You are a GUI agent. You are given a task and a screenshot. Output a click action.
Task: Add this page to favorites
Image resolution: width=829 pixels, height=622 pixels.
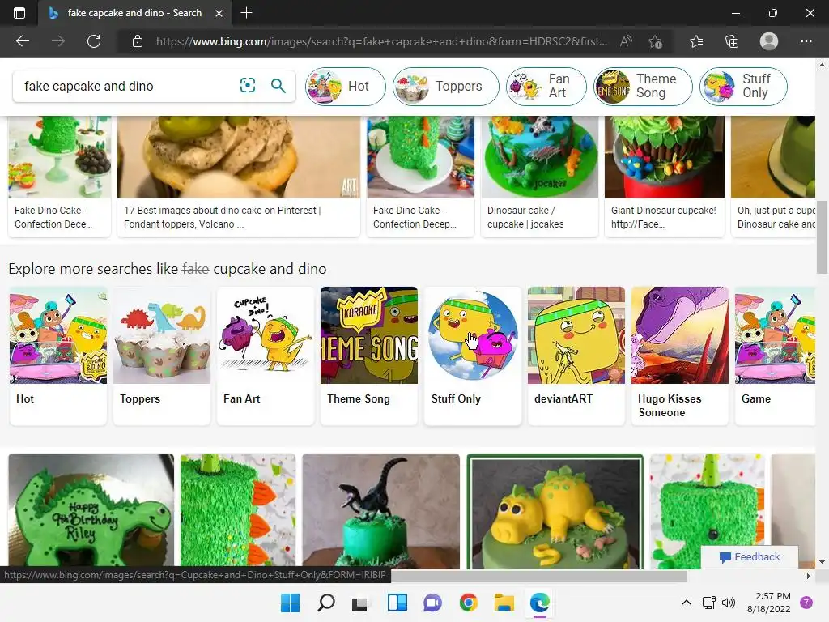pyautogui.click(x=656, y=41)
